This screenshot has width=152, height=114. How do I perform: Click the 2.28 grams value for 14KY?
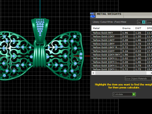(x=125, y=40)
